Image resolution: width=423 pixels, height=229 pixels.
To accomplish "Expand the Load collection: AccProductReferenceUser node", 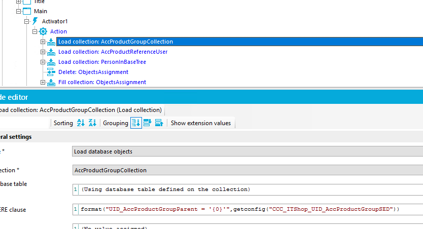I will pyautogui.click(x=43, y=52).
